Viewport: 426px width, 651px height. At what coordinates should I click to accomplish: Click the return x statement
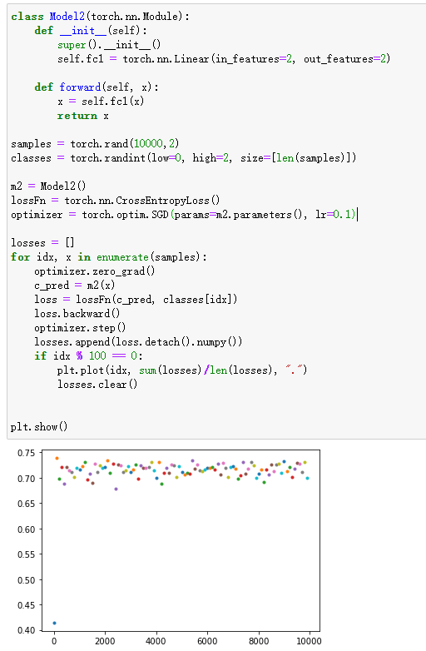[x=83, y=116]
